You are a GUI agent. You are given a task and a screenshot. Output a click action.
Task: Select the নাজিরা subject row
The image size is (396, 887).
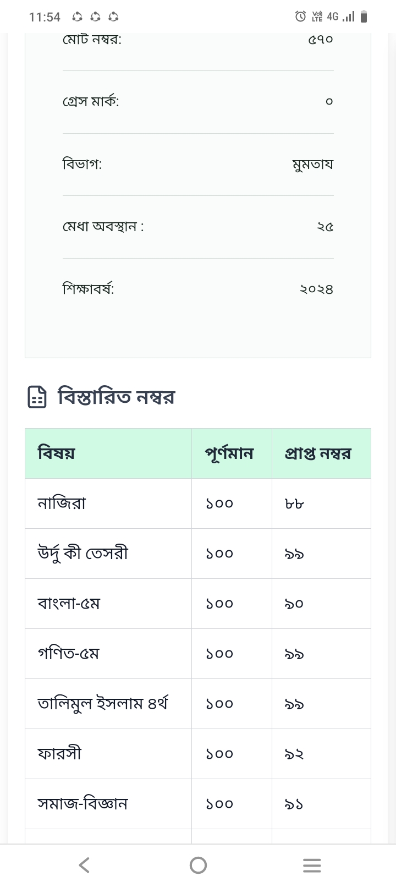(62, 503)
